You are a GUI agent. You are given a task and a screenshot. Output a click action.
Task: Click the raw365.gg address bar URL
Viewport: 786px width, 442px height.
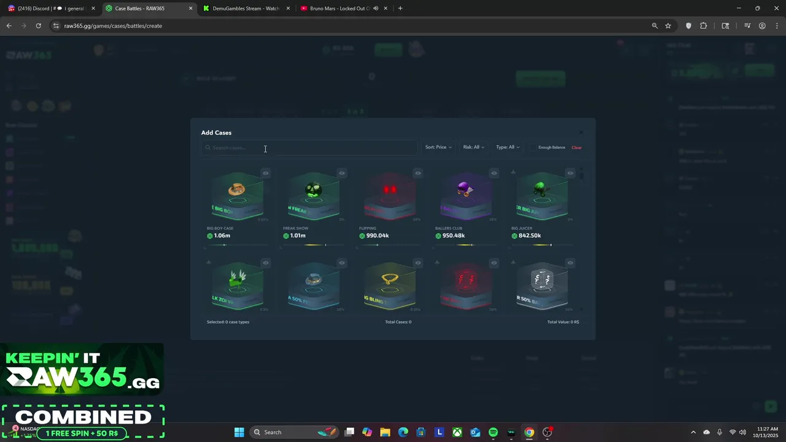113,26
